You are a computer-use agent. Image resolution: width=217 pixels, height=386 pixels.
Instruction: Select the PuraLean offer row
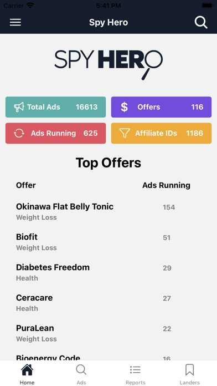pyautogui.click(x=108, y=333)
